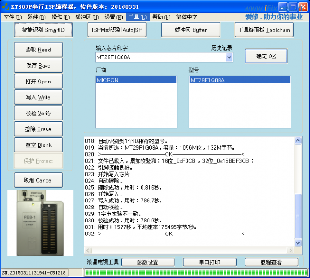
Task: Select MICRON in manufacturer list
Action: [136, 80]
